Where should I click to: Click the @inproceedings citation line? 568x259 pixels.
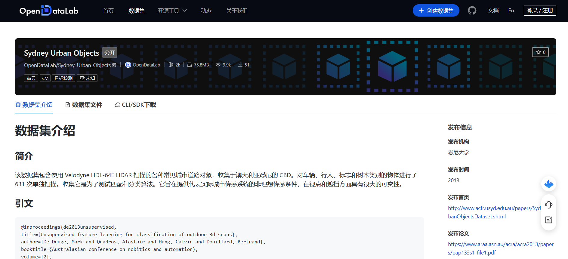click(x=69, y=227)
